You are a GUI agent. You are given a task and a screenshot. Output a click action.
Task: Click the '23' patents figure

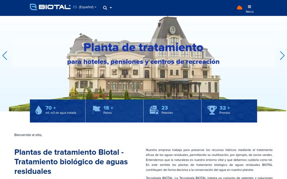[165, 108]
